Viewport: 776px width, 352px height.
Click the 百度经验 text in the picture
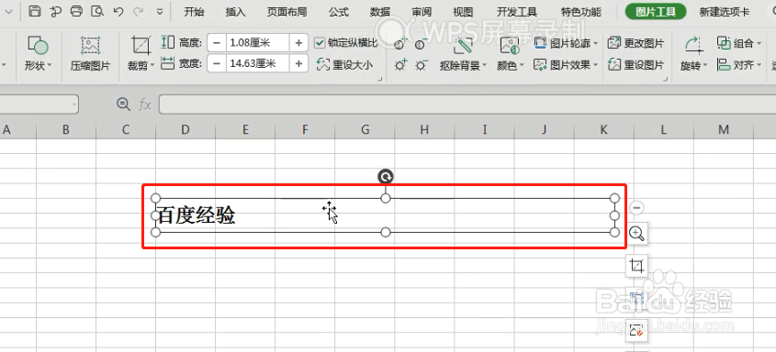click(196, 215)
